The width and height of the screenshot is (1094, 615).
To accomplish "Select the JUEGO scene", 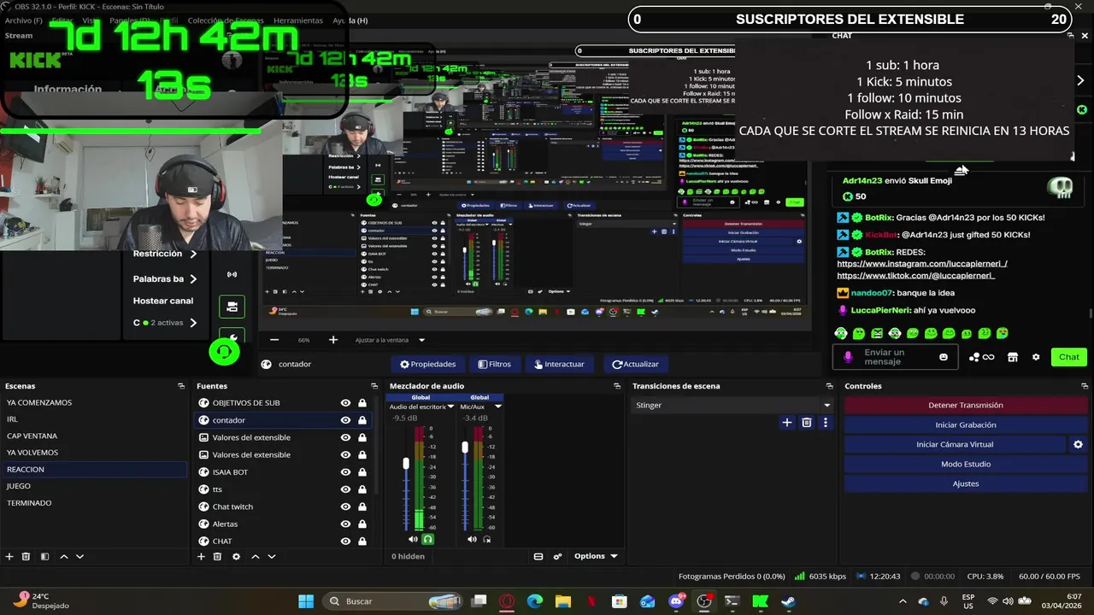I will [94, 486].
